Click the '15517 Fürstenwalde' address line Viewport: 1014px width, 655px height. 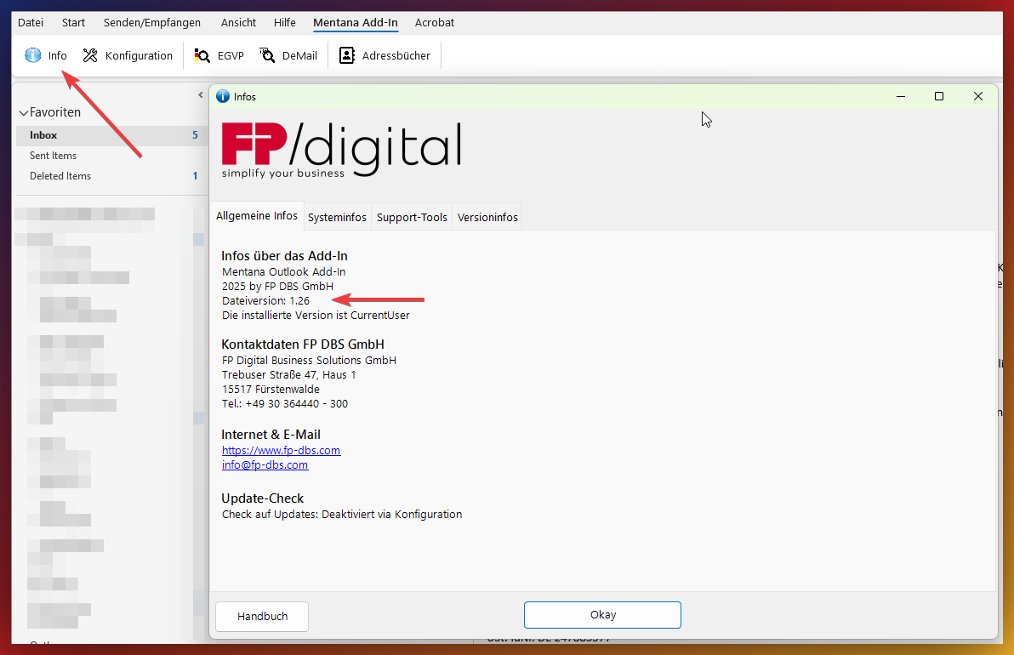(x=271, y=390)
